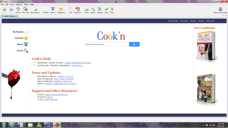Click Your Time to Cook cookbook cover
Viewport: 228px width, 128px height.
[x=206, y=46]
